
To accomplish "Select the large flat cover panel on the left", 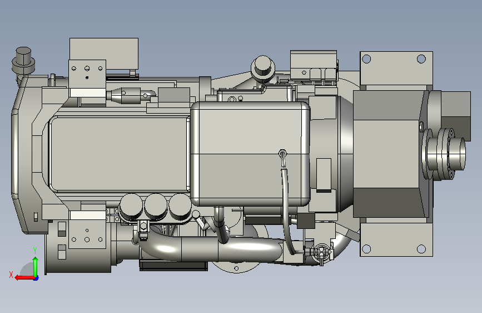I will (120, 154).
